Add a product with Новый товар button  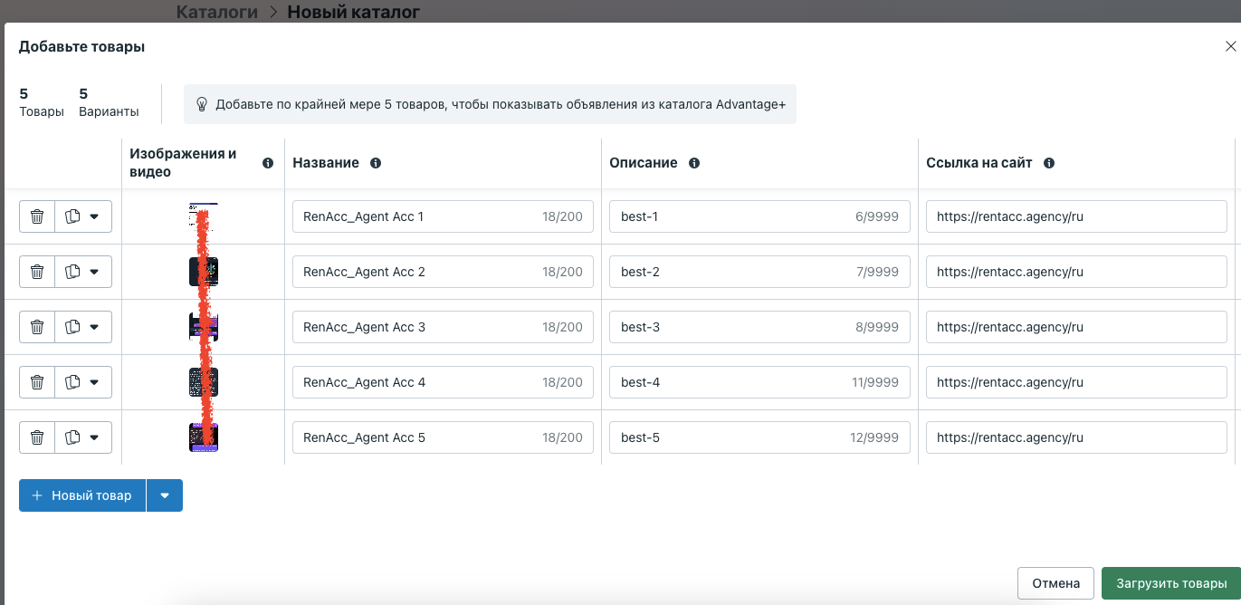pyautogui.click(x=82, y=495)
